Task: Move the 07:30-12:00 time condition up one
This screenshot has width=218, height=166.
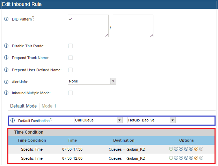Action: pyautogui.click(x=181, y=158)
